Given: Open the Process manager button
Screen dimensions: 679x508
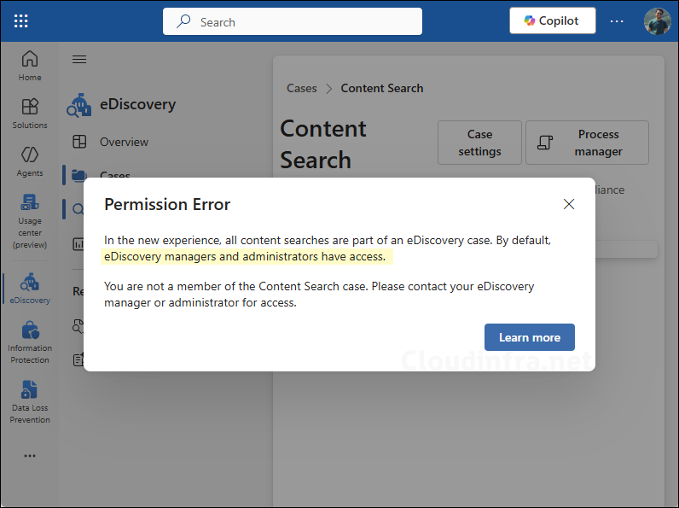Looking at the screenshot, I should pyautogui.click(x=587, y=143).
